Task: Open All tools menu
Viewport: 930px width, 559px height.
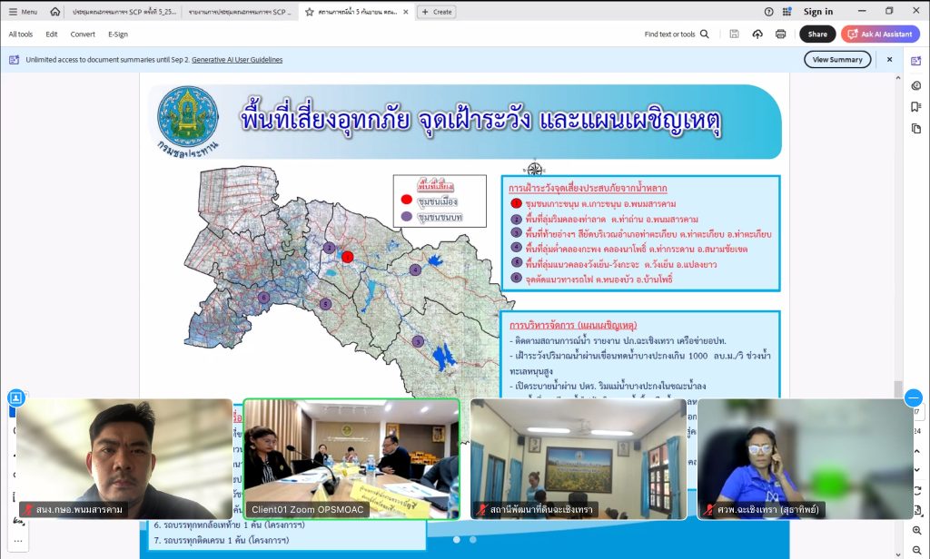Action: [21, 34]
